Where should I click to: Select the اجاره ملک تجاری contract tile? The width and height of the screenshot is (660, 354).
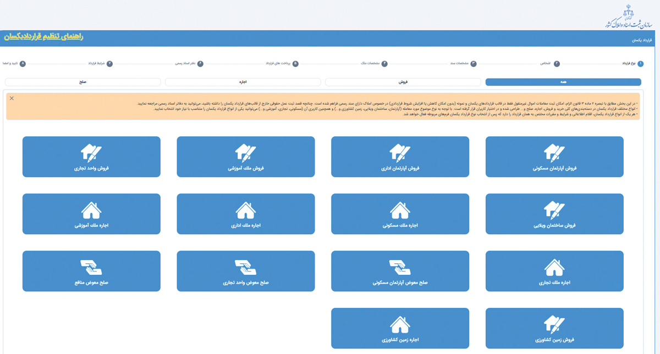tap(554, 271)
